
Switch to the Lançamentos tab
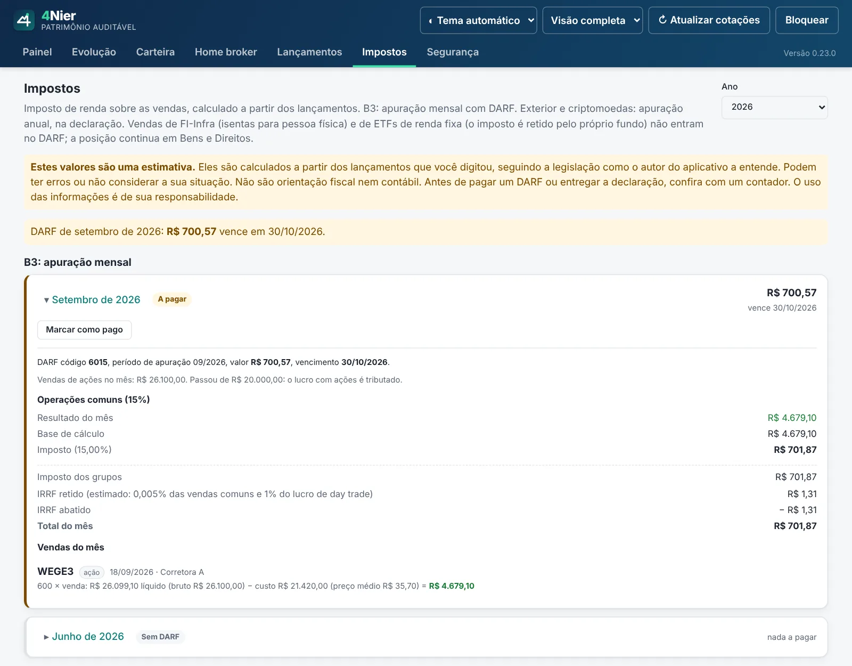coord(309,52)
